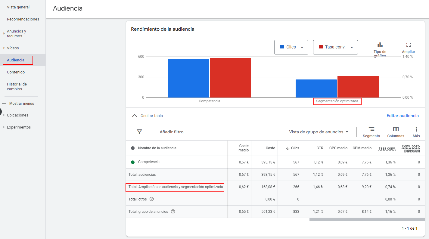Click the 1,46 % CTR value
429x239 pixels.
[x=318, y=187]
